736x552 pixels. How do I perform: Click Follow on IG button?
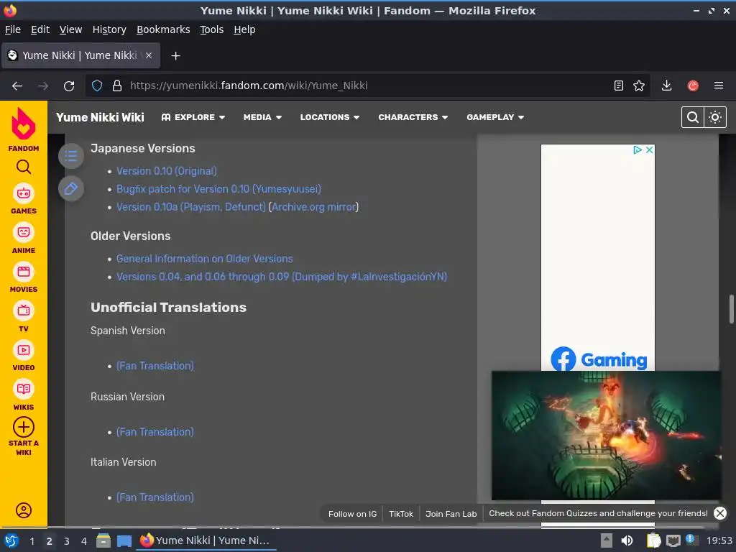[x=352, y=513]
